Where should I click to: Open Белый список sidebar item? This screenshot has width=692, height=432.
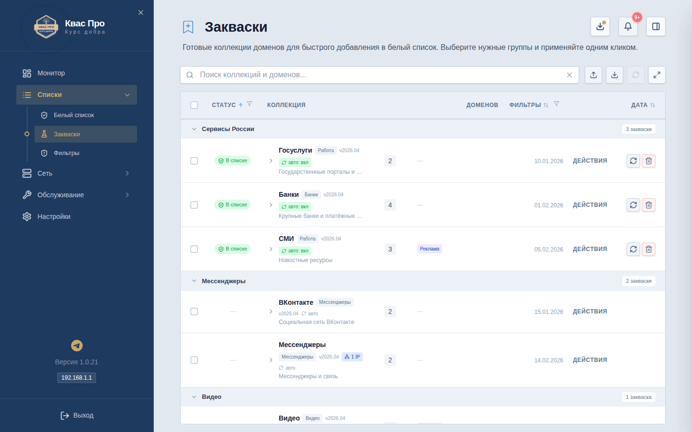(86, 115)
